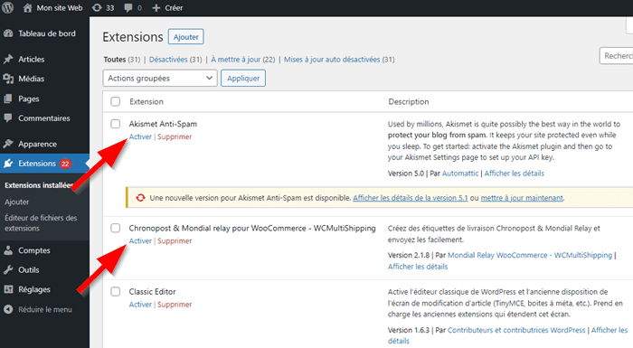Viewport: 633px width, 348px height.
Task: Click the Médias icon in sidebar
Action: tap(8, 79)
